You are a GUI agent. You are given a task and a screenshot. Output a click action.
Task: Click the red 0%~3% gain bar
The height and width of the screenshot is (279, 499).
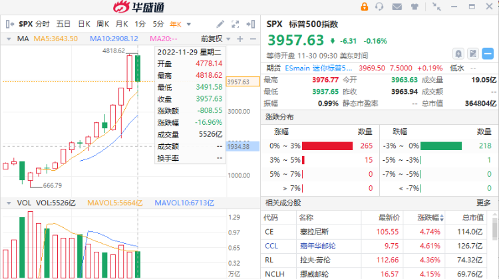(327, 146)
